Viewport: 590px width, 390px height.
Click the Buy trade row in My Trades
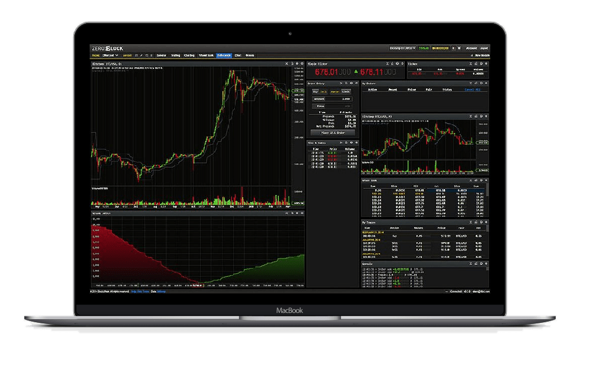pos(424,236)
